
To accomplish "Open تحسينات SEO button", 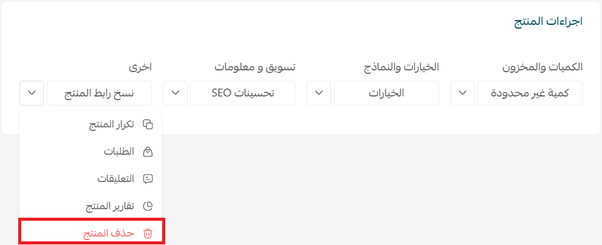I will pos(242,93).
